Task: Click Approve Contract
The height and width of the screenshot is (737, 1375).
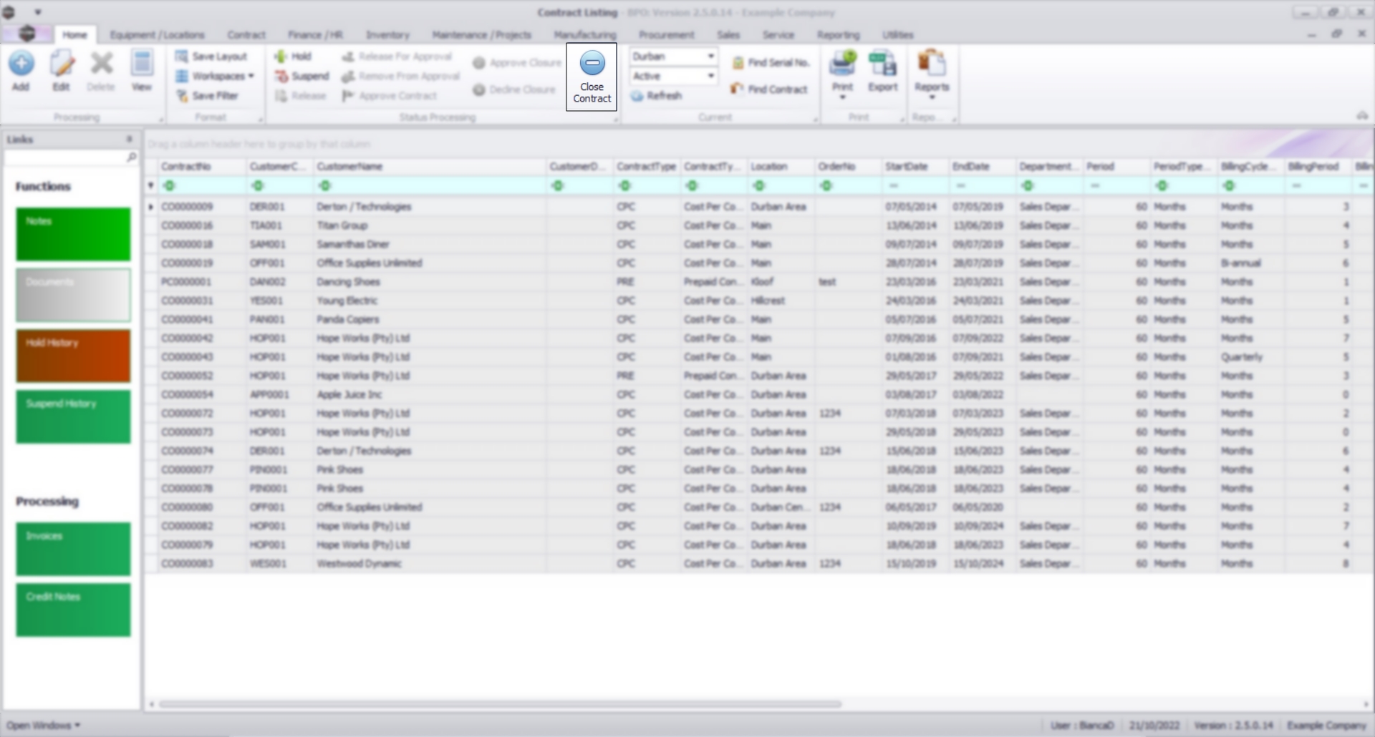Action: (389, 95)
